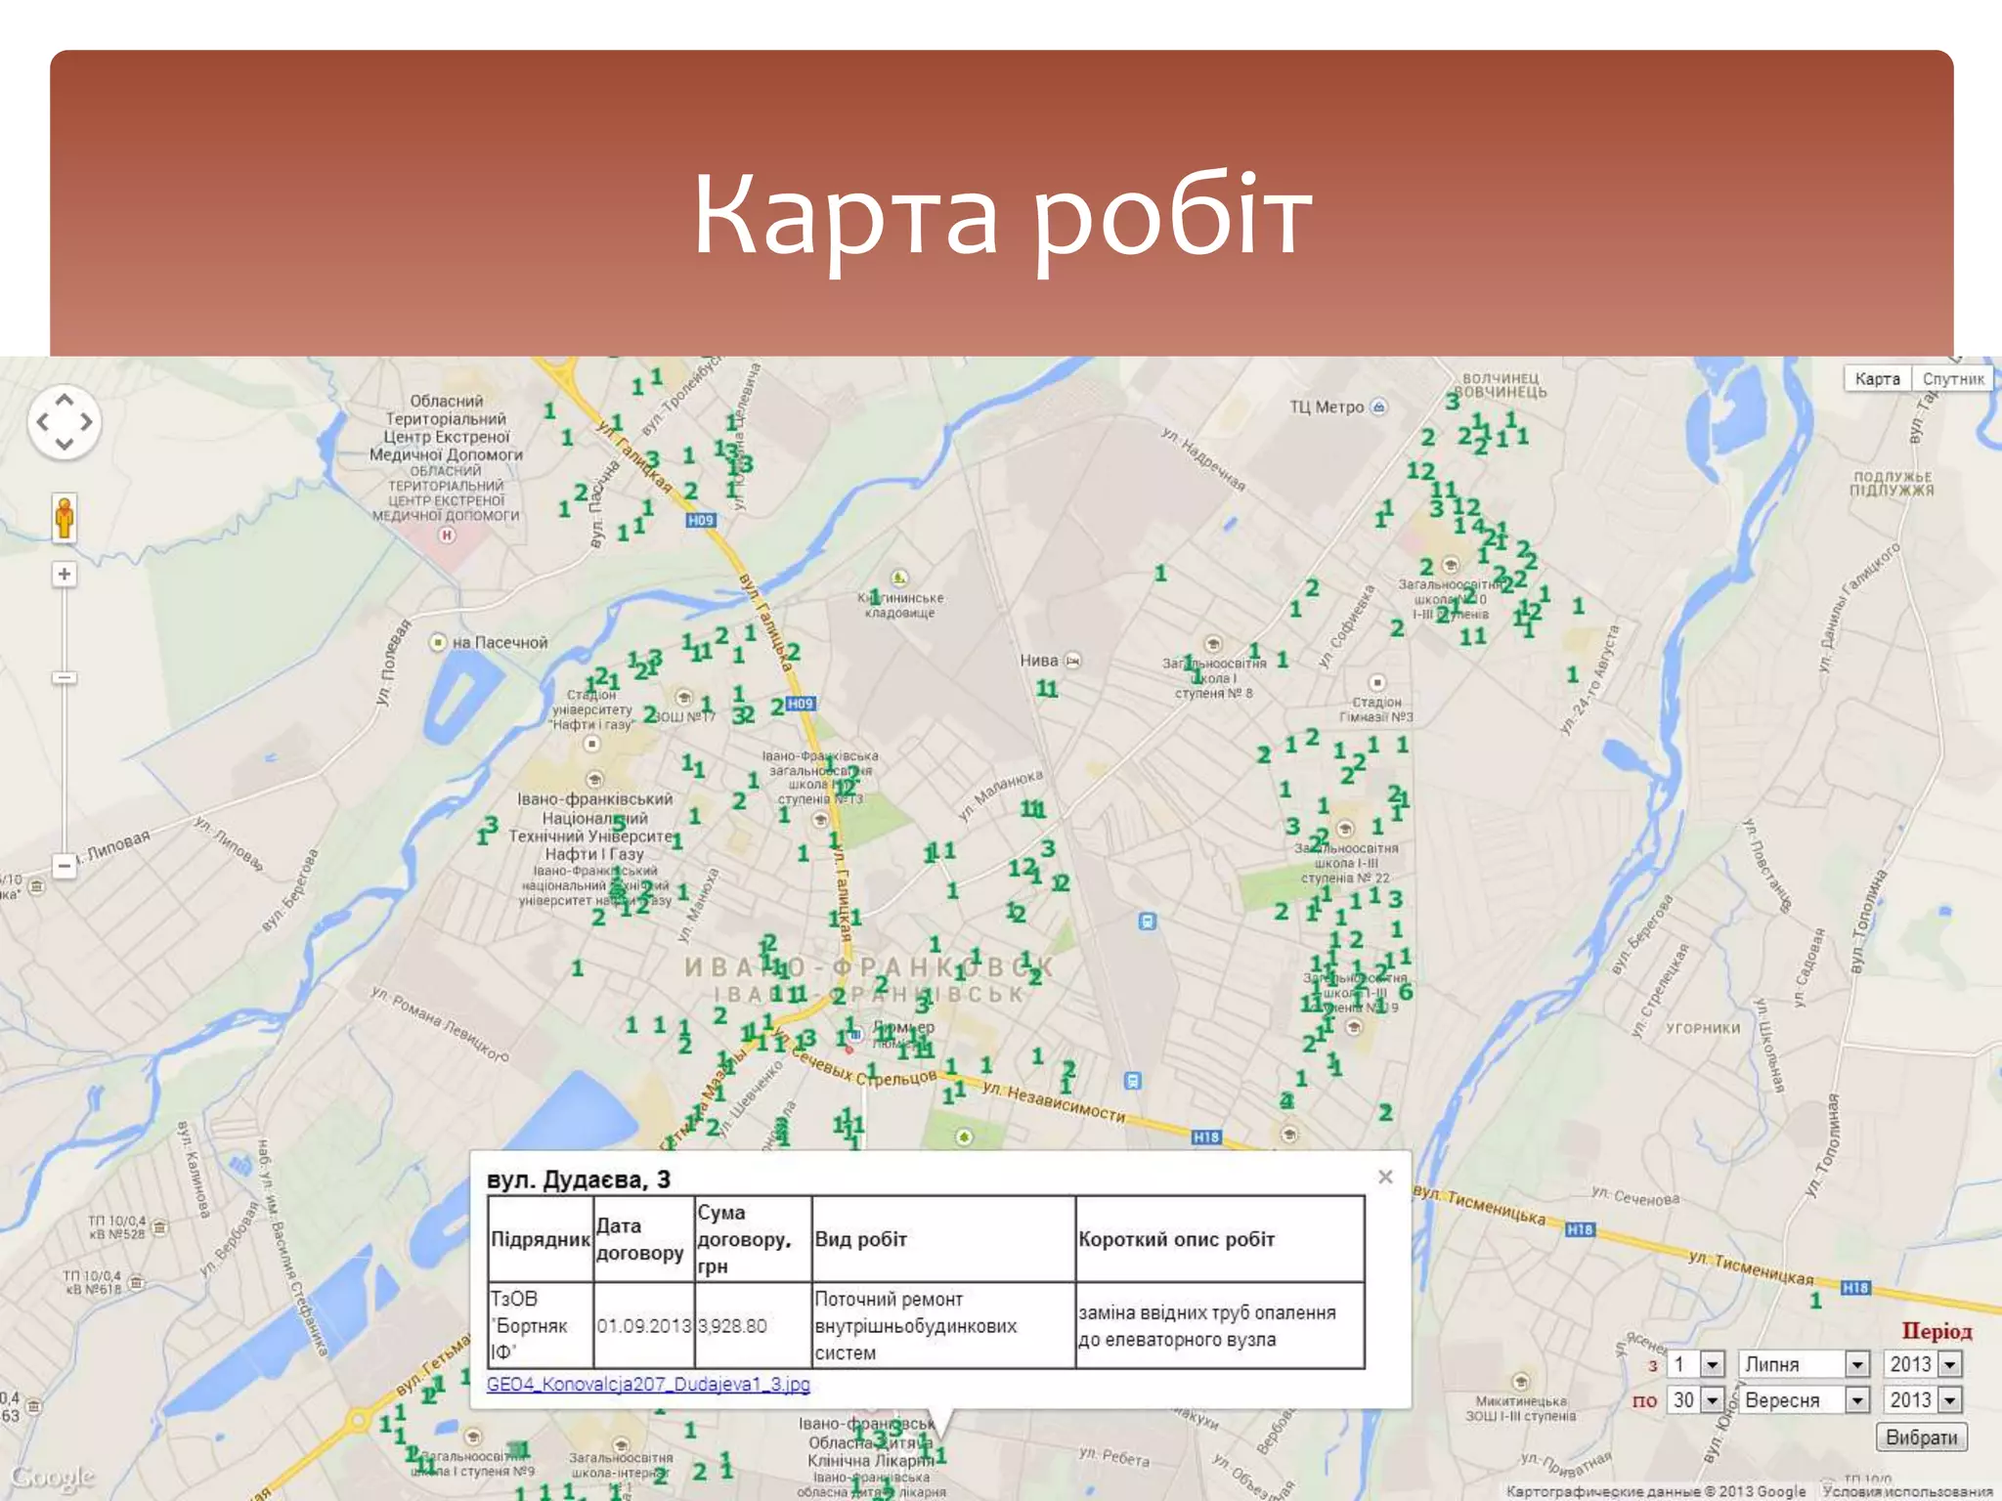
Task: Click the заміна ввідних труб опалення description cell
Action: (x=1220, y=1325)
